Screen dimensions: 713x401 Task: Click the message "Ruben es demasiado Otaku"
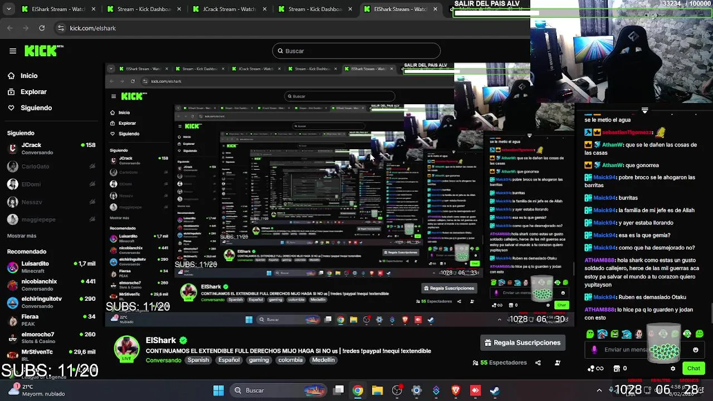coord(652,297)
